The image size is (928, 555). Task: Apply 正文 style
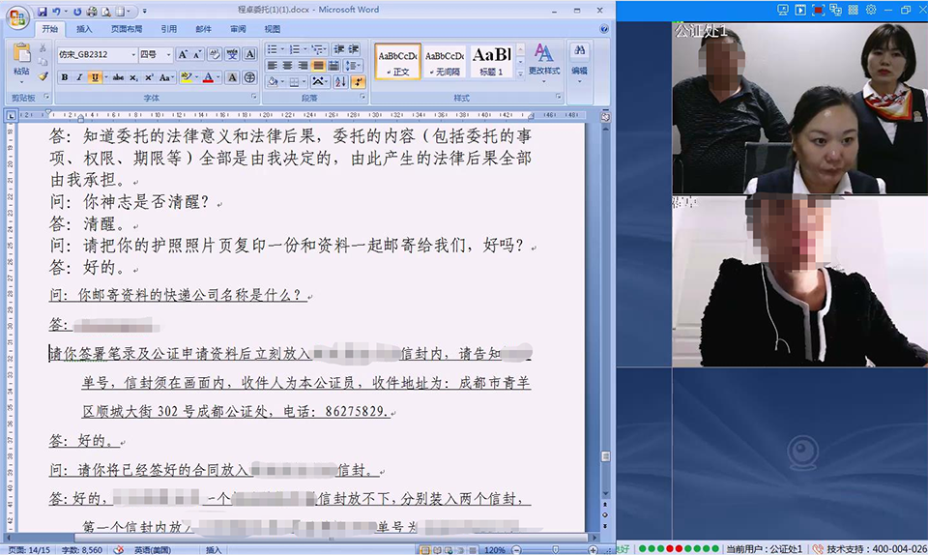[x=397, y=61]
